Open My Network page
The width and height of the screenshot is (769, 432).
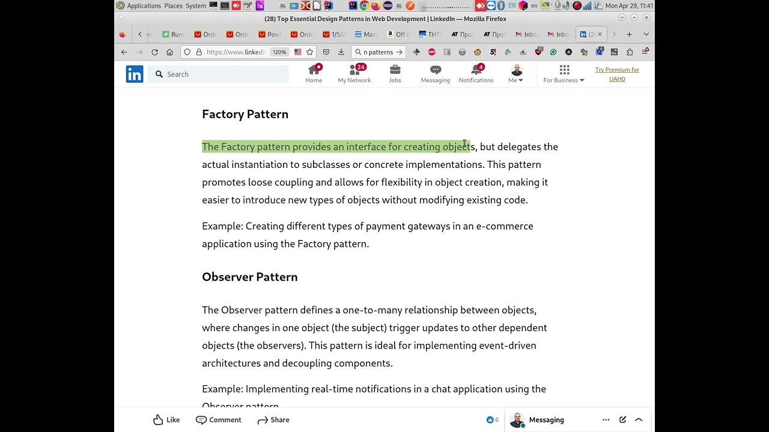(x=354, y=74)
